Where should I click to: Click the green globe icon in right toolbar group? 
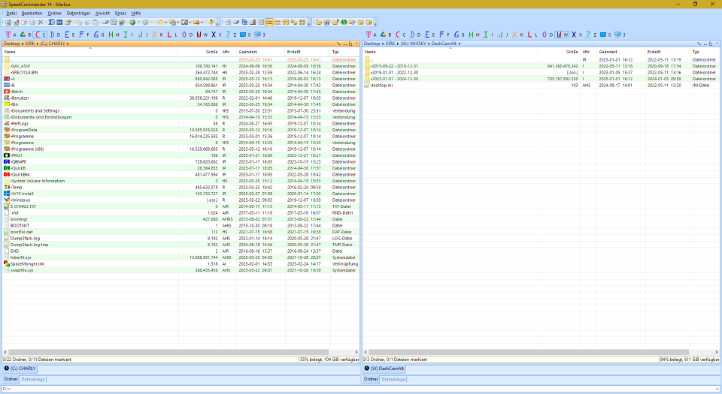(x=344, y=22)
